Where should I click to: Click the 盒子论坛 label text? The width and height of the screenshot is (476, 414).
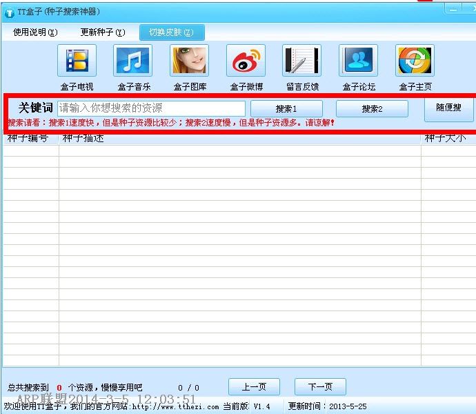[x=359, y=87]
